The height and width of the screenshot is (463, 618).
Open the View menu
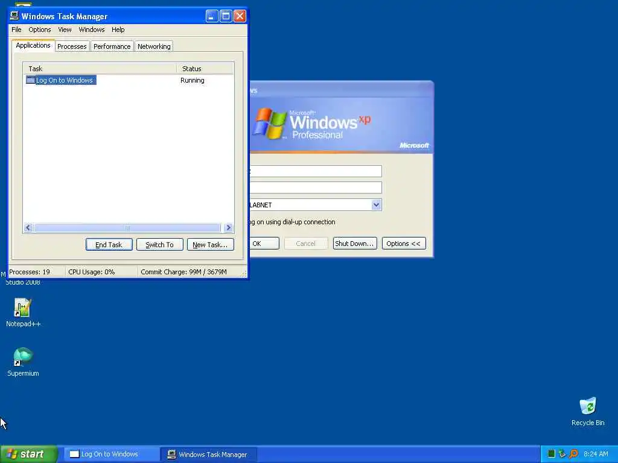(x=65, y=30)
